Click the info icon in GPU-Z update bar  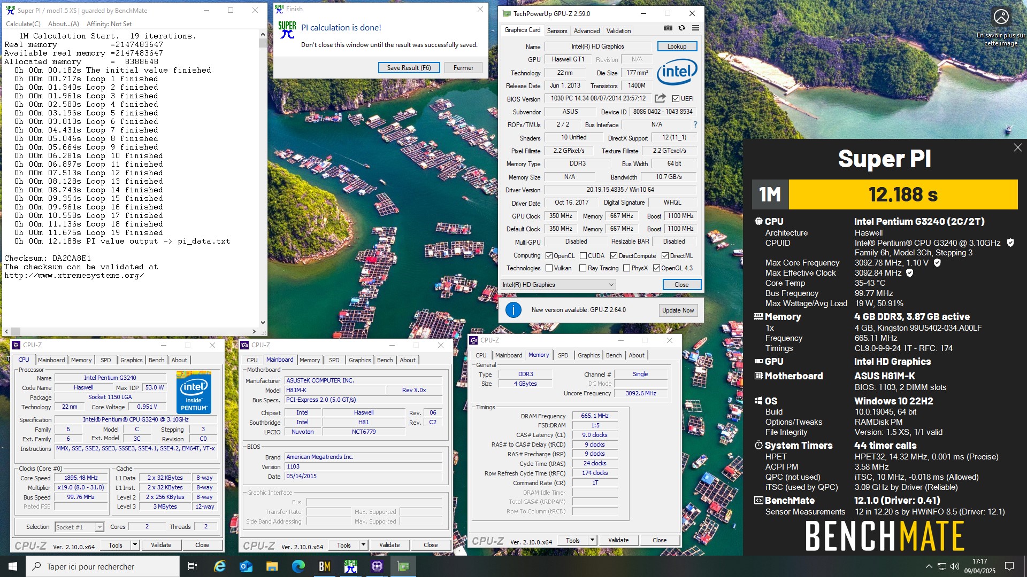513,310
